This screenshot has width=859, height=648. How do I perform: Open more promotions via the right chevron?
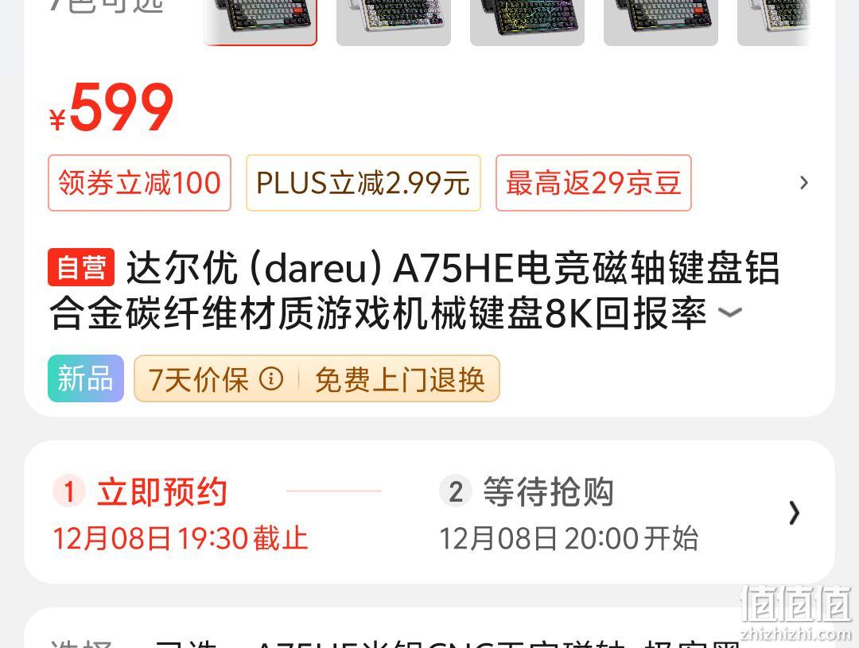[x=803, y=182]
